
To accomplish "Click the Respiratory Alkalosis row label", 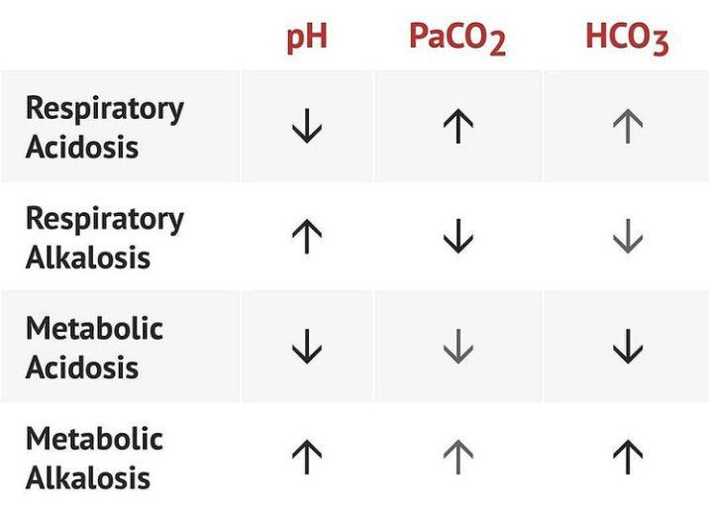I will [x=104, y=237].
